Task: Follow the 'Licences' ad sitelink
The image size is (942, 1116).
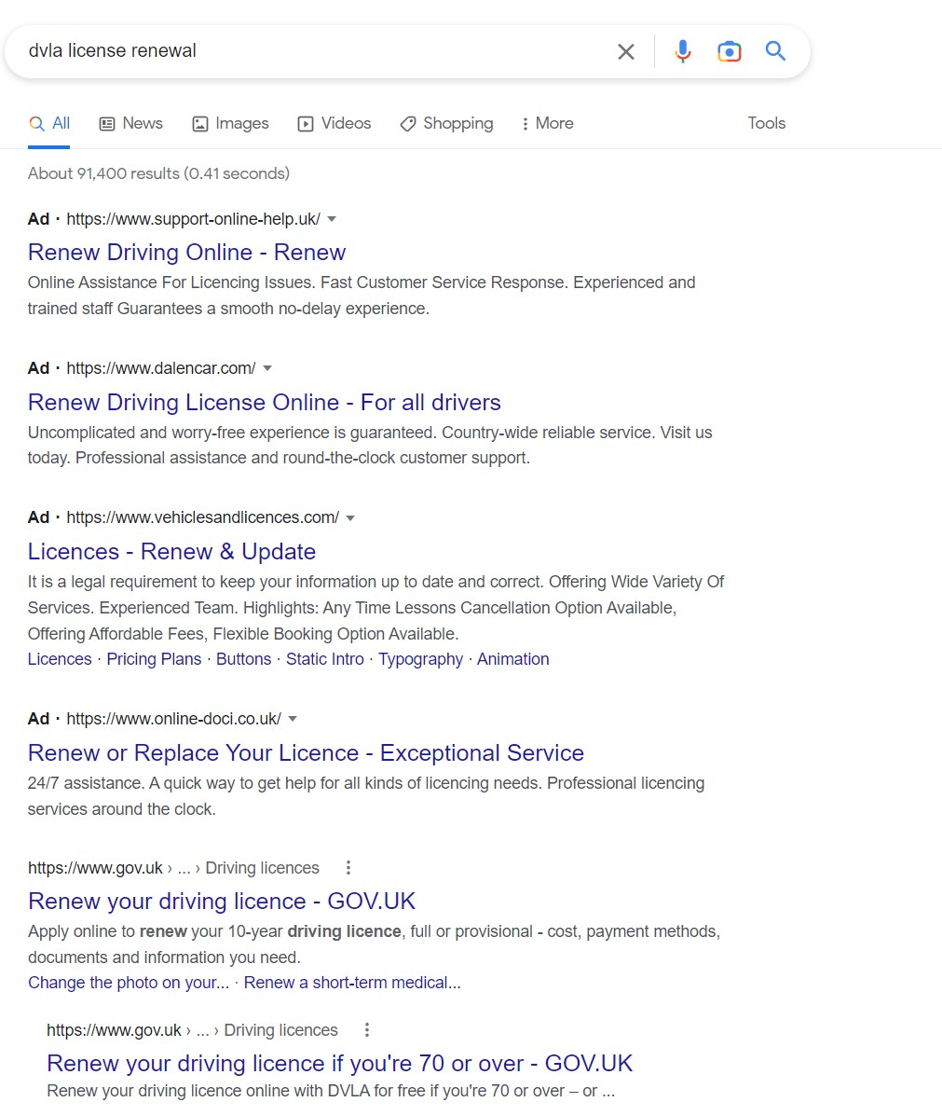Action: [60, 659]
